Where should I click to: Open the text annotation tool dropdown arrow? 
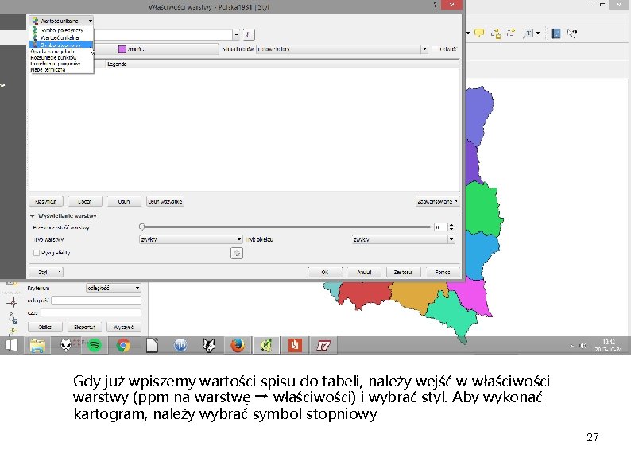(x=538, y=33)
